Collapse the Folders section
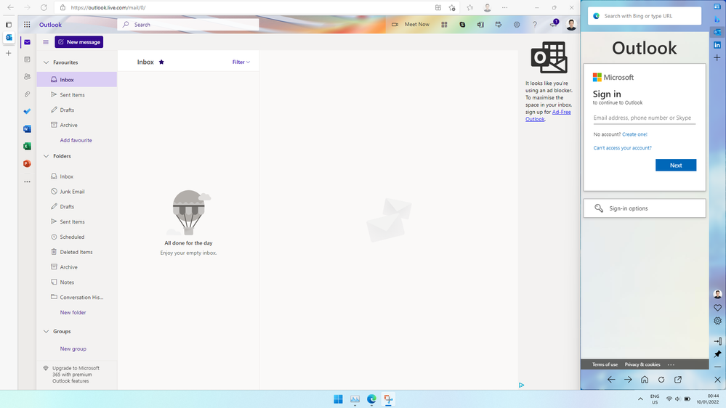 click(46, 156)
